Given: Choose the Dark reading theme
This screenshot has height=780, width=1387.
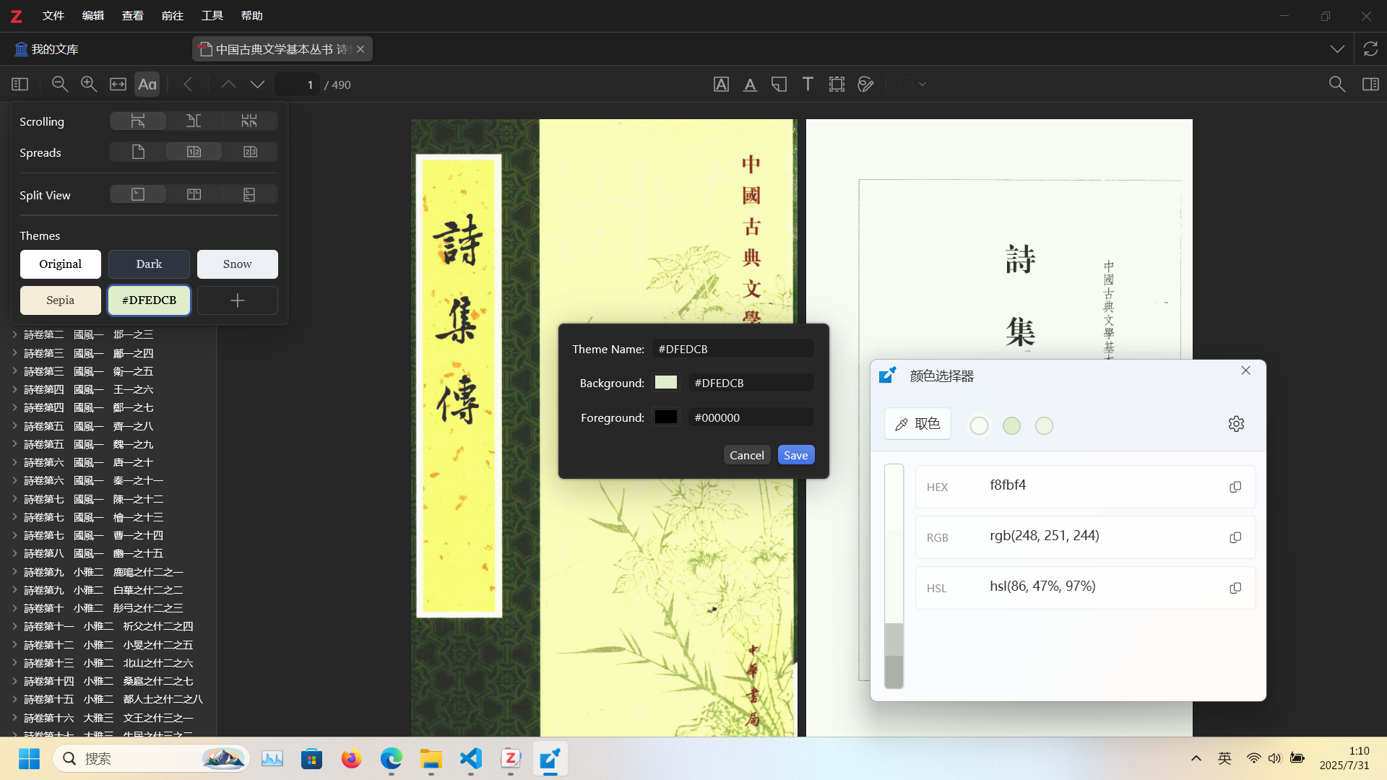Looking at the screenshot, I should 149,264.
